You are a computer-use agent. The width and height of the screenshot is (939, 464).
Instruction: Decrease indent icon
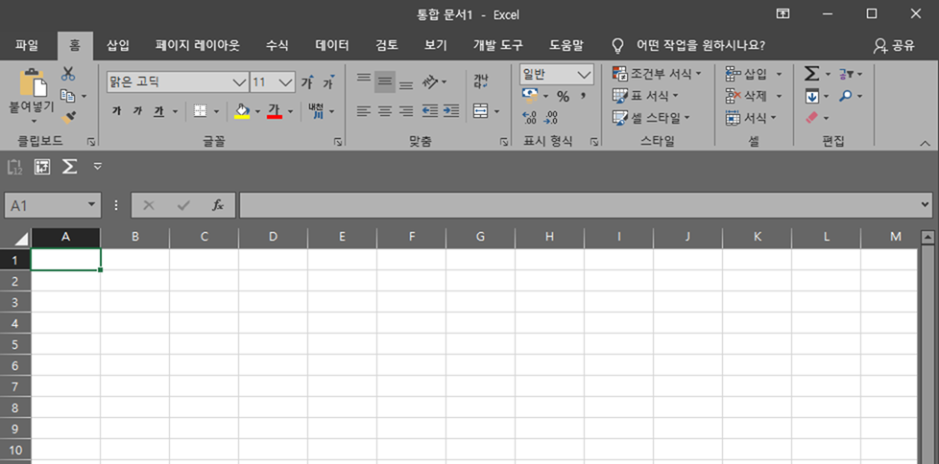430,111
